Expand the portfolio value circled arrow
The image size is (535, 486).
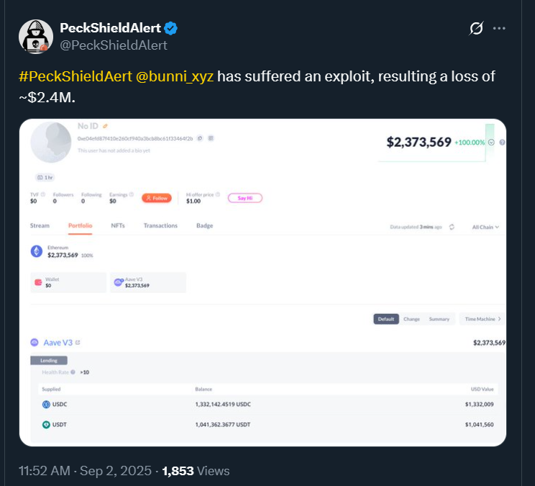491,143
